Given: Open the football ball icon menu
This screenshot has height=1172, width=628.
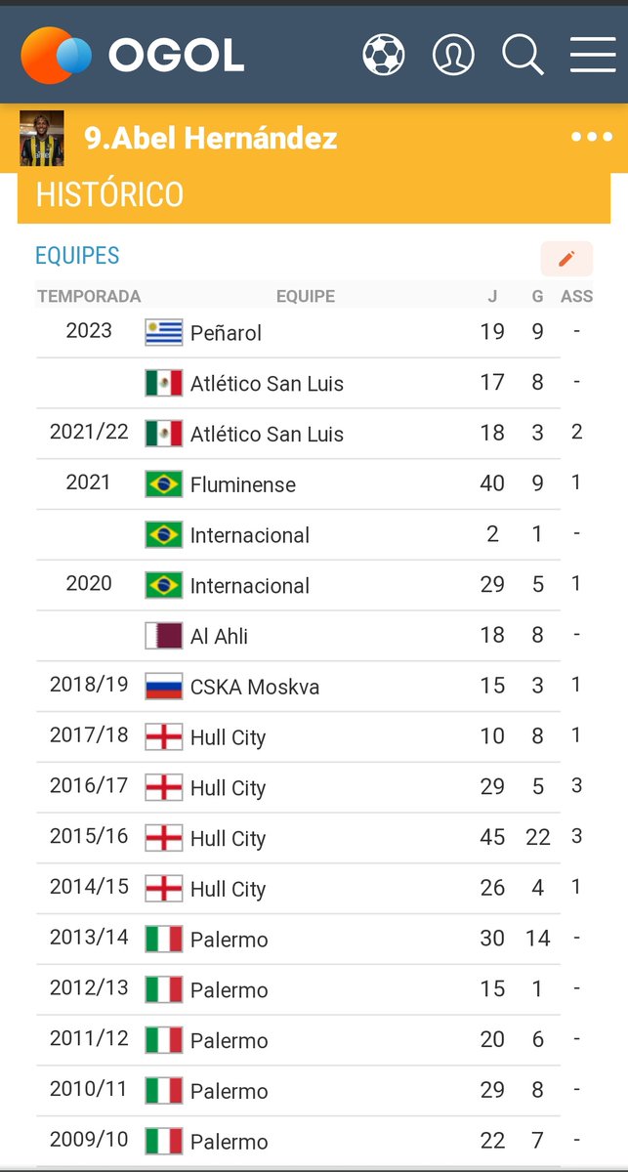Looking at the screenshot, I should tap(384, 55).
